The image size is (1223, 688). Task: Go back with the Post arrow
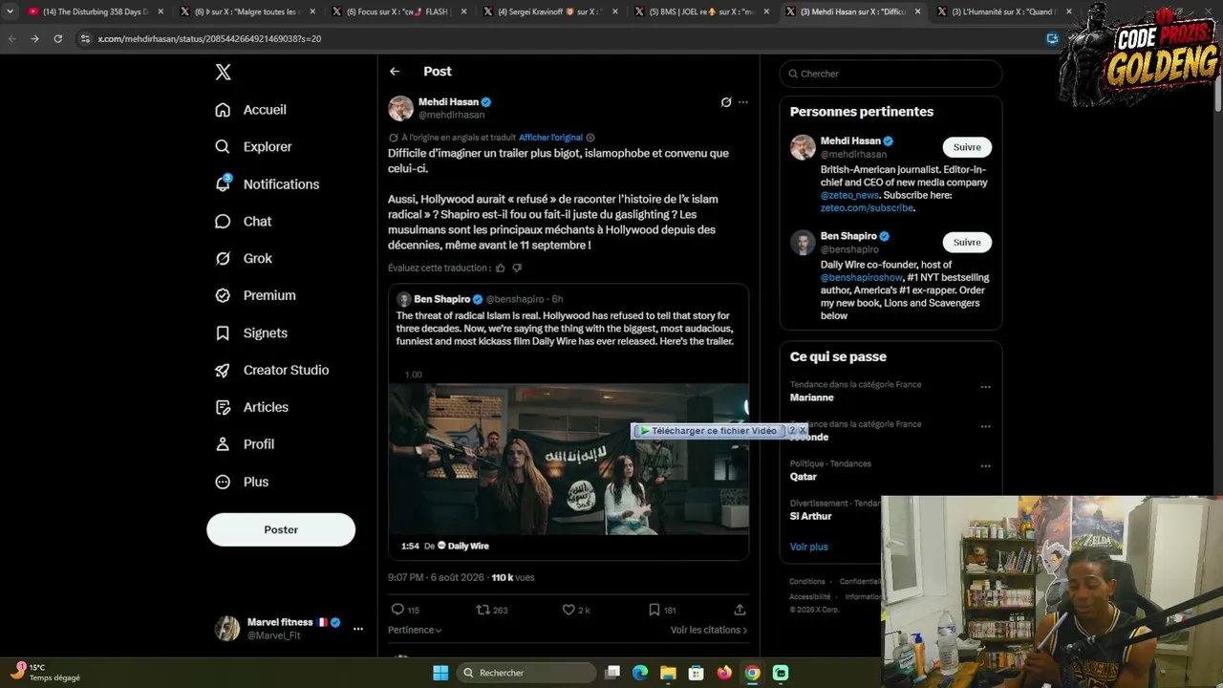tap(395, 72)
